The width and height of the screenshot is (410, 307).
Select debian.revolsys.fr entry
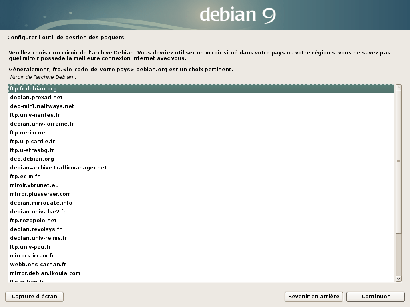pos(201,229)
